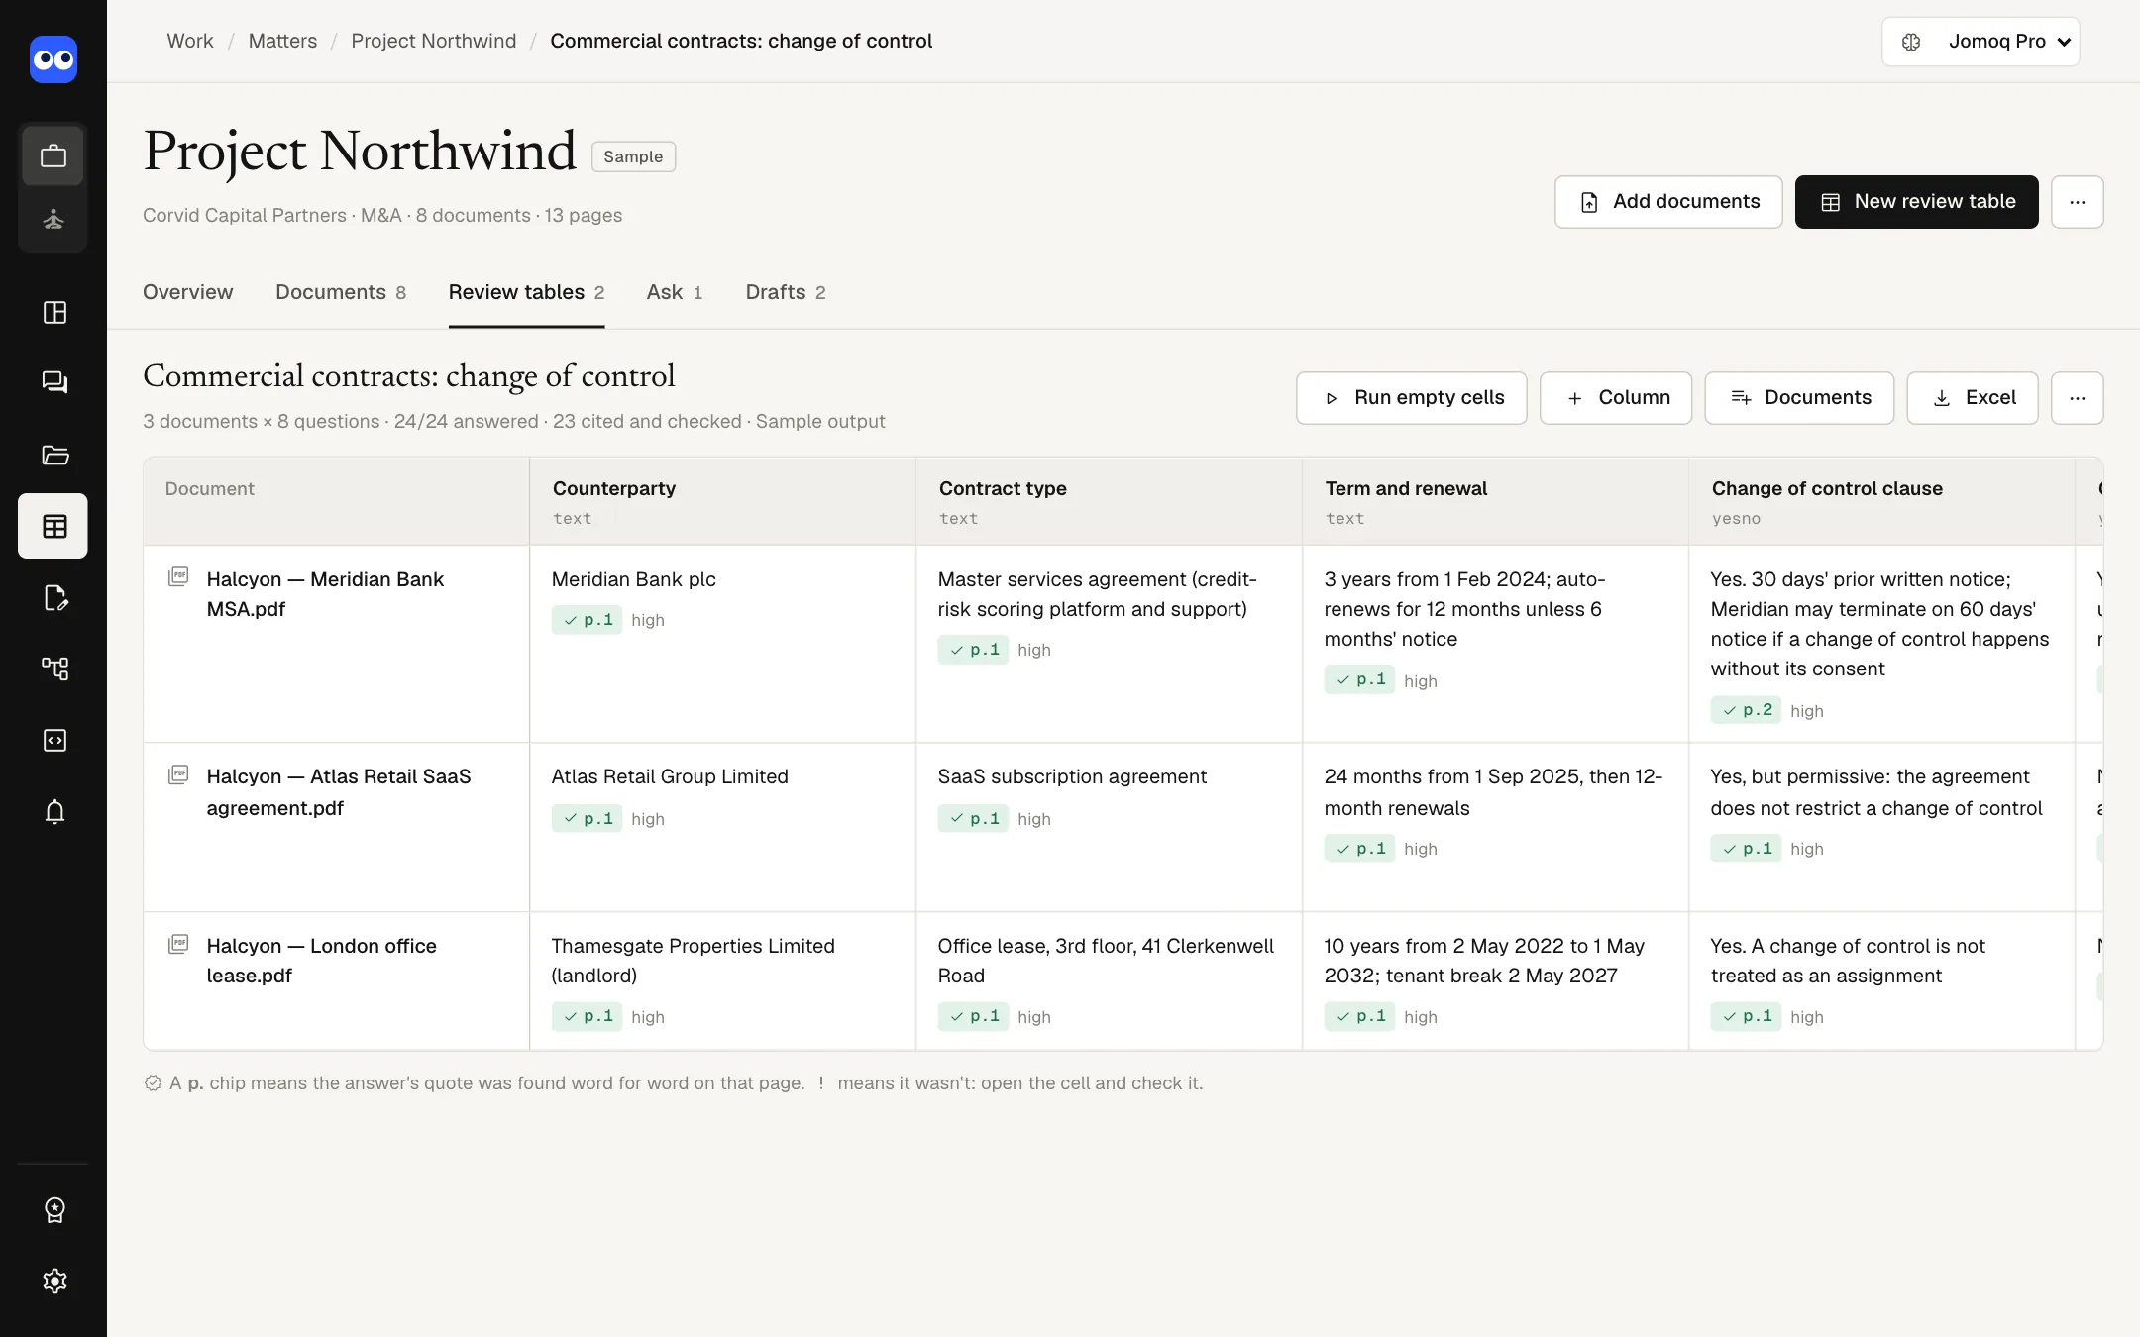Click the table's Documents button
The height and width of the screenshot is (1337, 2140).
pyautogui.click(x=1798, y=398)
